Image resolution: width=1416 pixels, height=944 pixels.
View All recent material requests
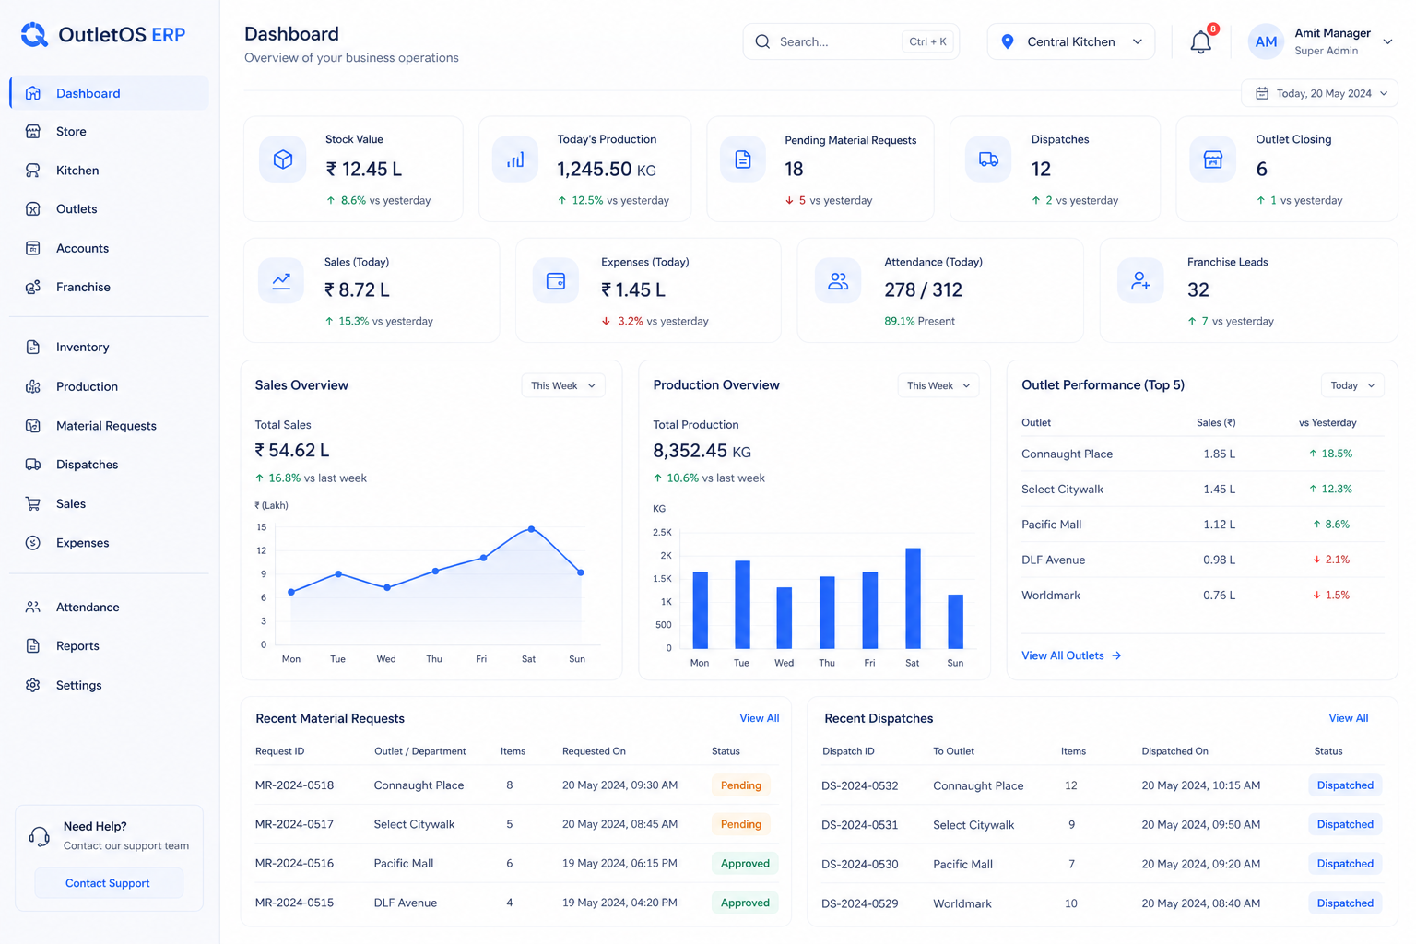(x=760, y=718)
